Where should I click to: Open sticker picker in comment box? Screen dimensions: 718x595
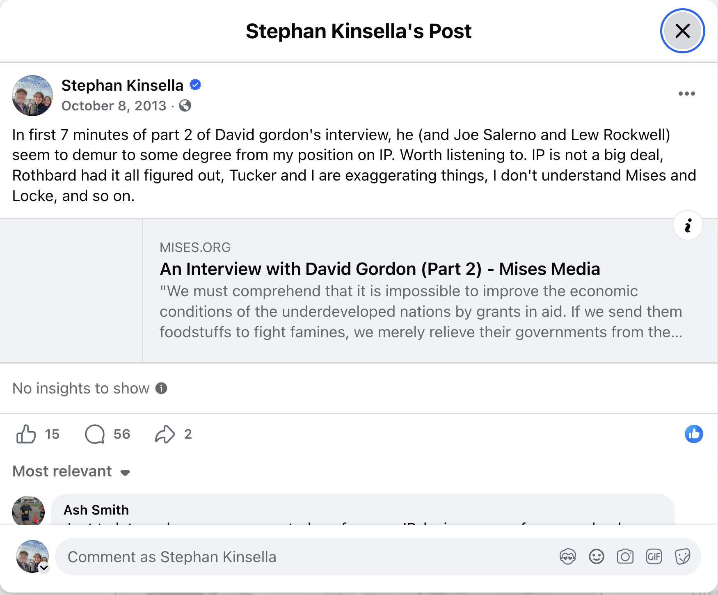[x=682, y=557]
